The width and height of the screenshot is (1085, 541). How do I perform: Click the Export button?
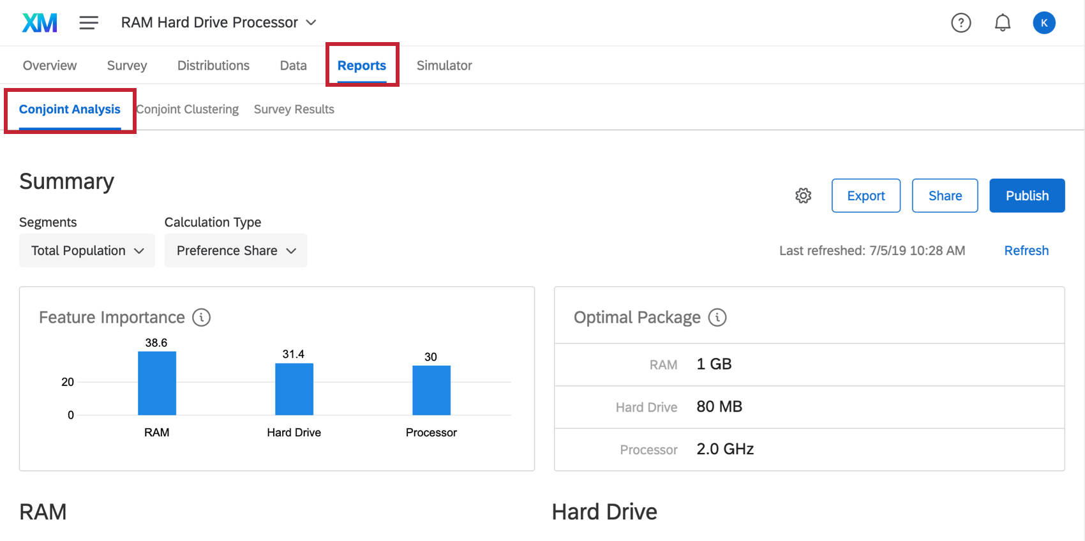(866, 196)
